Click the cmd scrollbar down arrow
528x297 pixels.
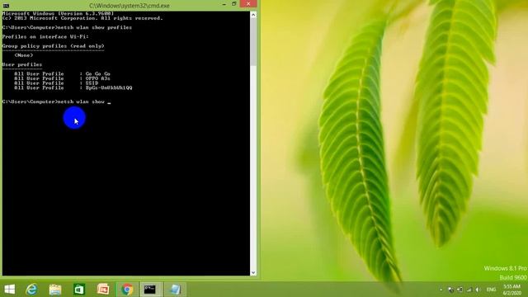[253, 272]
